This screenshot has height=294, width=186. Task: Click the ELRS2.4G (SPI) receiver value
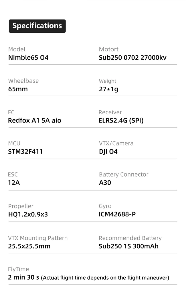point(121,121)
